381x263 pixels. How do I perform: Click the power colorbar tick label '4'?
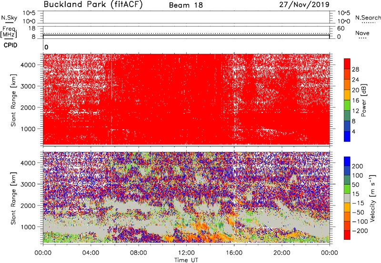coord(353,131)
